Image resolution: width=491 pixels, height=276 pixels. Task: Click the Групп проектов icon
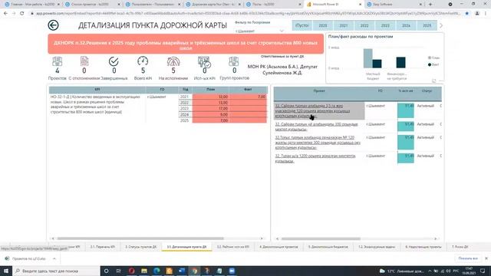coord(233,61)
